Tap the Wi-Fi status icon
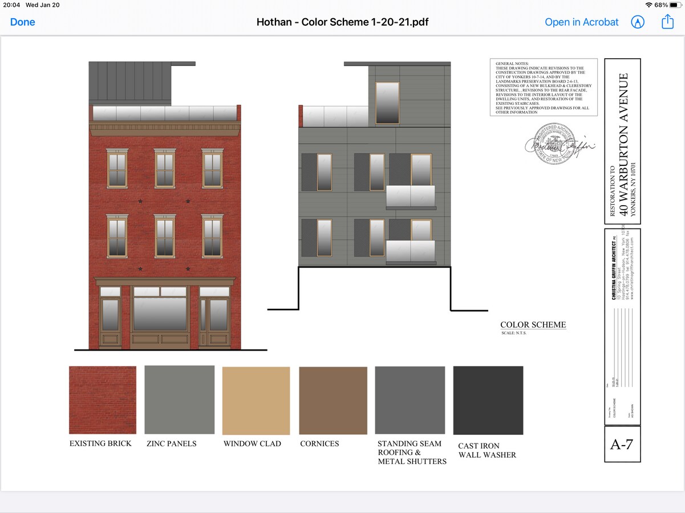685x513 pixels. (648, 5)
